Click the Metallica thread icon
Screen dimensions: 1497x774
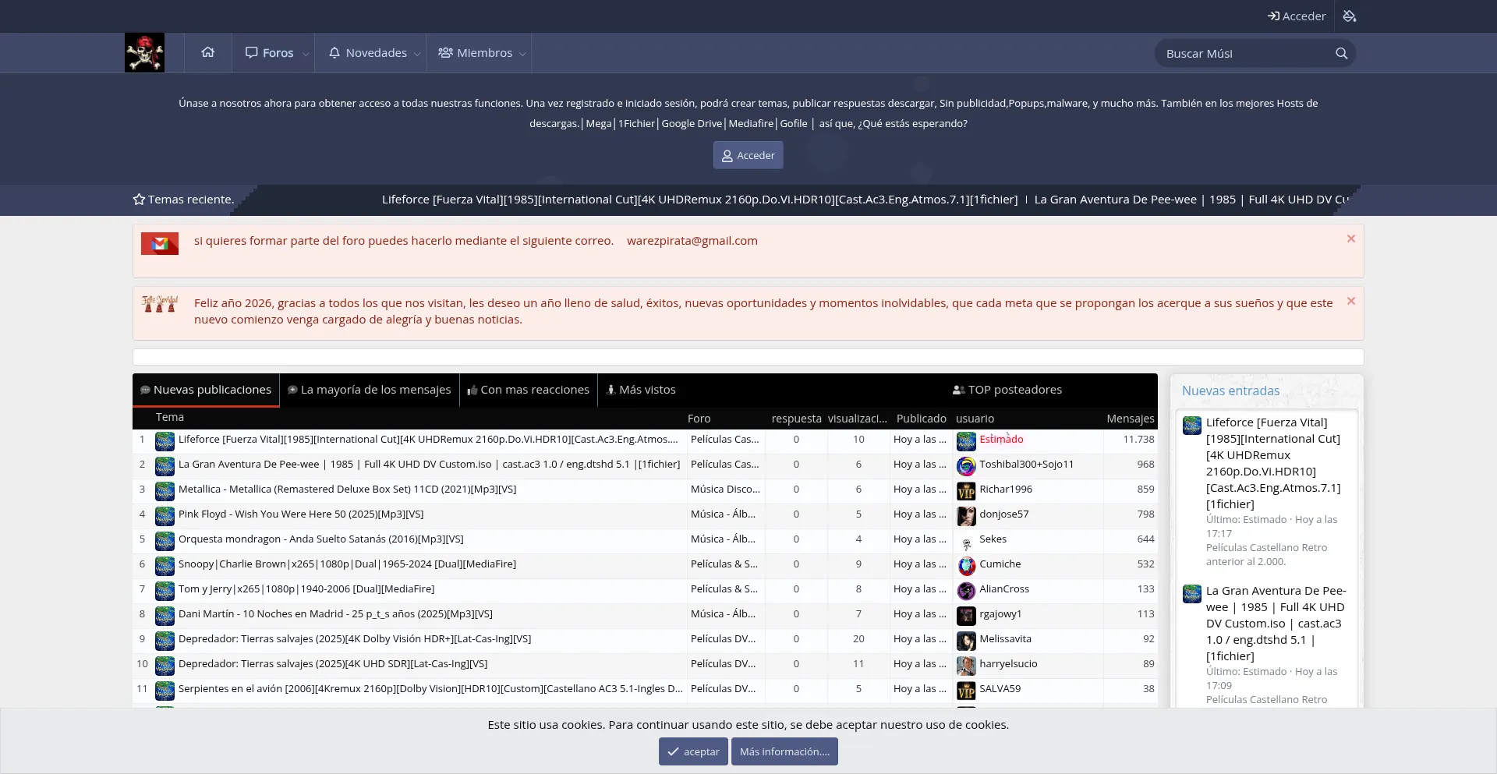165,490
